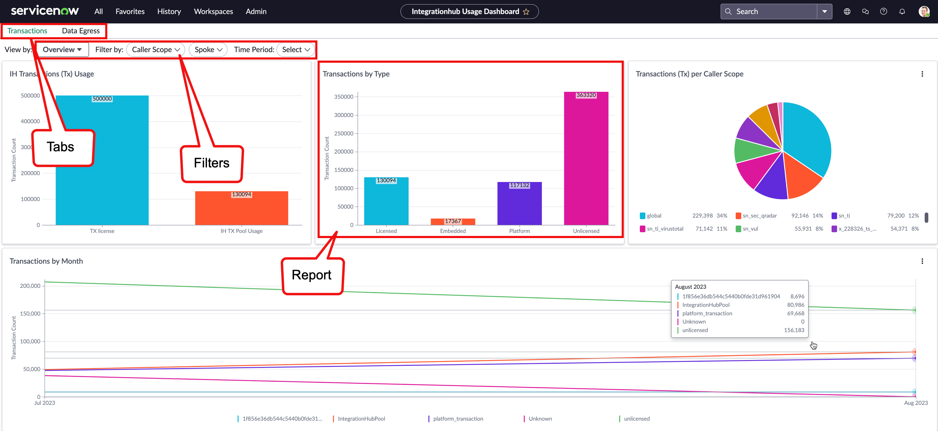Switch to the Data Egress tab

pyautogui.click(x=81, y=31)
